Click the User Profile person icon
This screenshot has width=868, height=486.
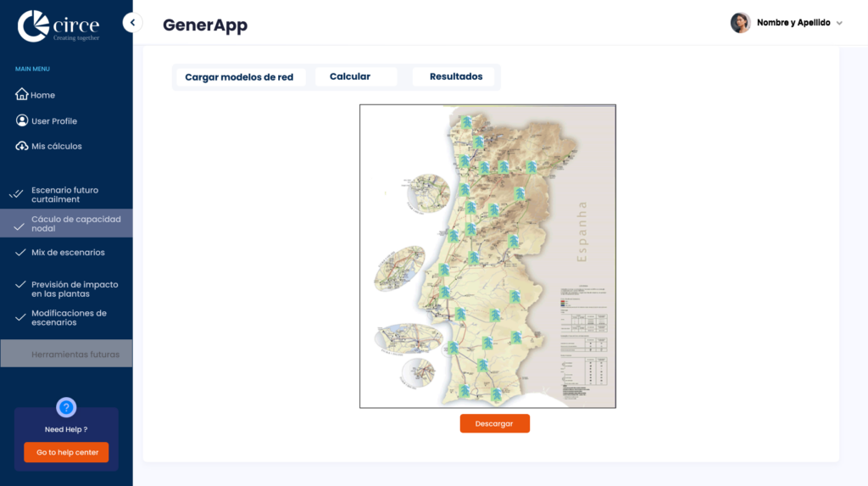pyautogui.click(x=22, y=120)
